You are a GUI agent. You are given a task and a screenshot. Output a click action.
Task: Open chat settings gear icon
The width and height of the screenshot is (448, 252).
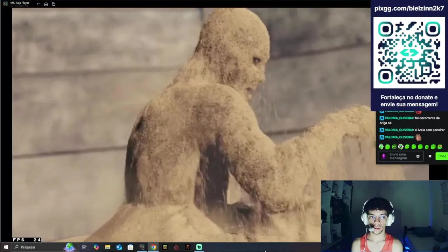pos(430,156)
